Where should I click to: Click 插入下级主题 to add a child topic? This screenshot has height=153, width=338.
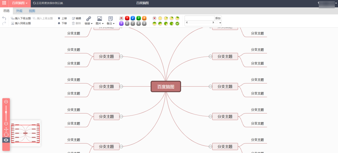coord(21,18)
